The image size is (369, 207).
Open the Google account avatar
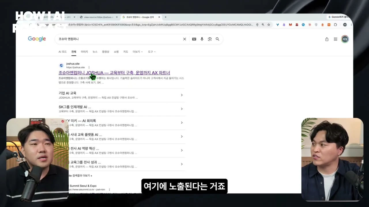click(x=345, y=39)
